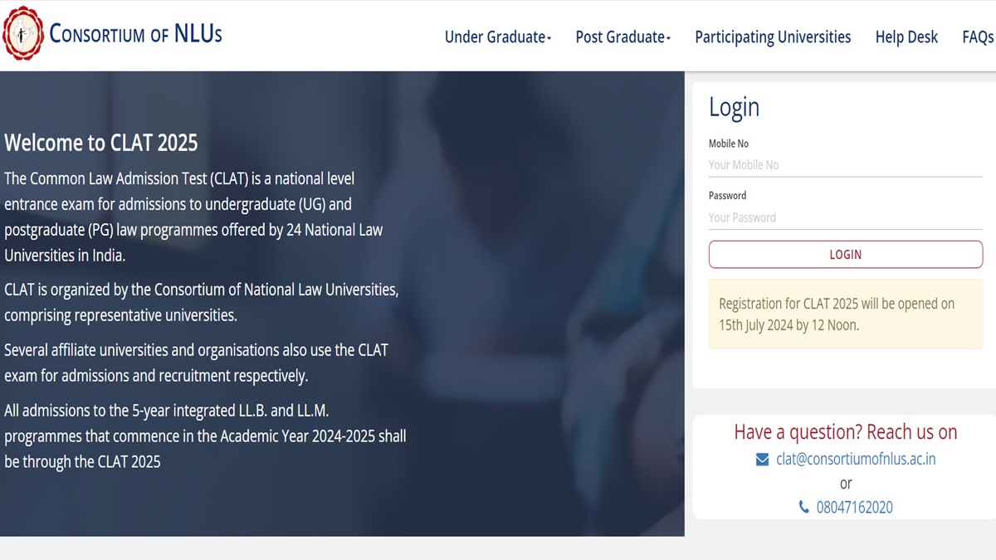Click the CLAT 2025 registration notice banner
This screenshot has width=996, height=560.
845,314
